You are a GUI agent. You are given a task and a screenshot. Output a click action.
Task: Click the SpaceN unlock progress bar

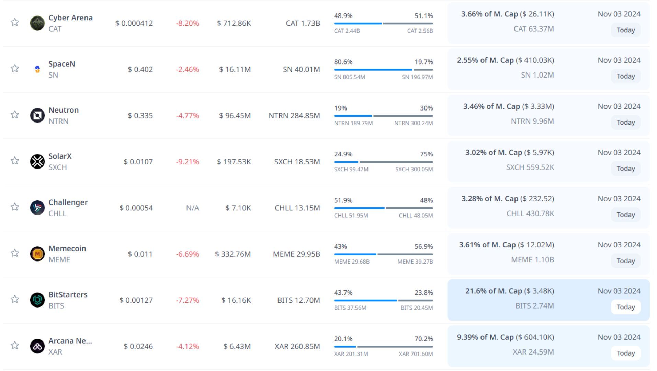point(383,70)
